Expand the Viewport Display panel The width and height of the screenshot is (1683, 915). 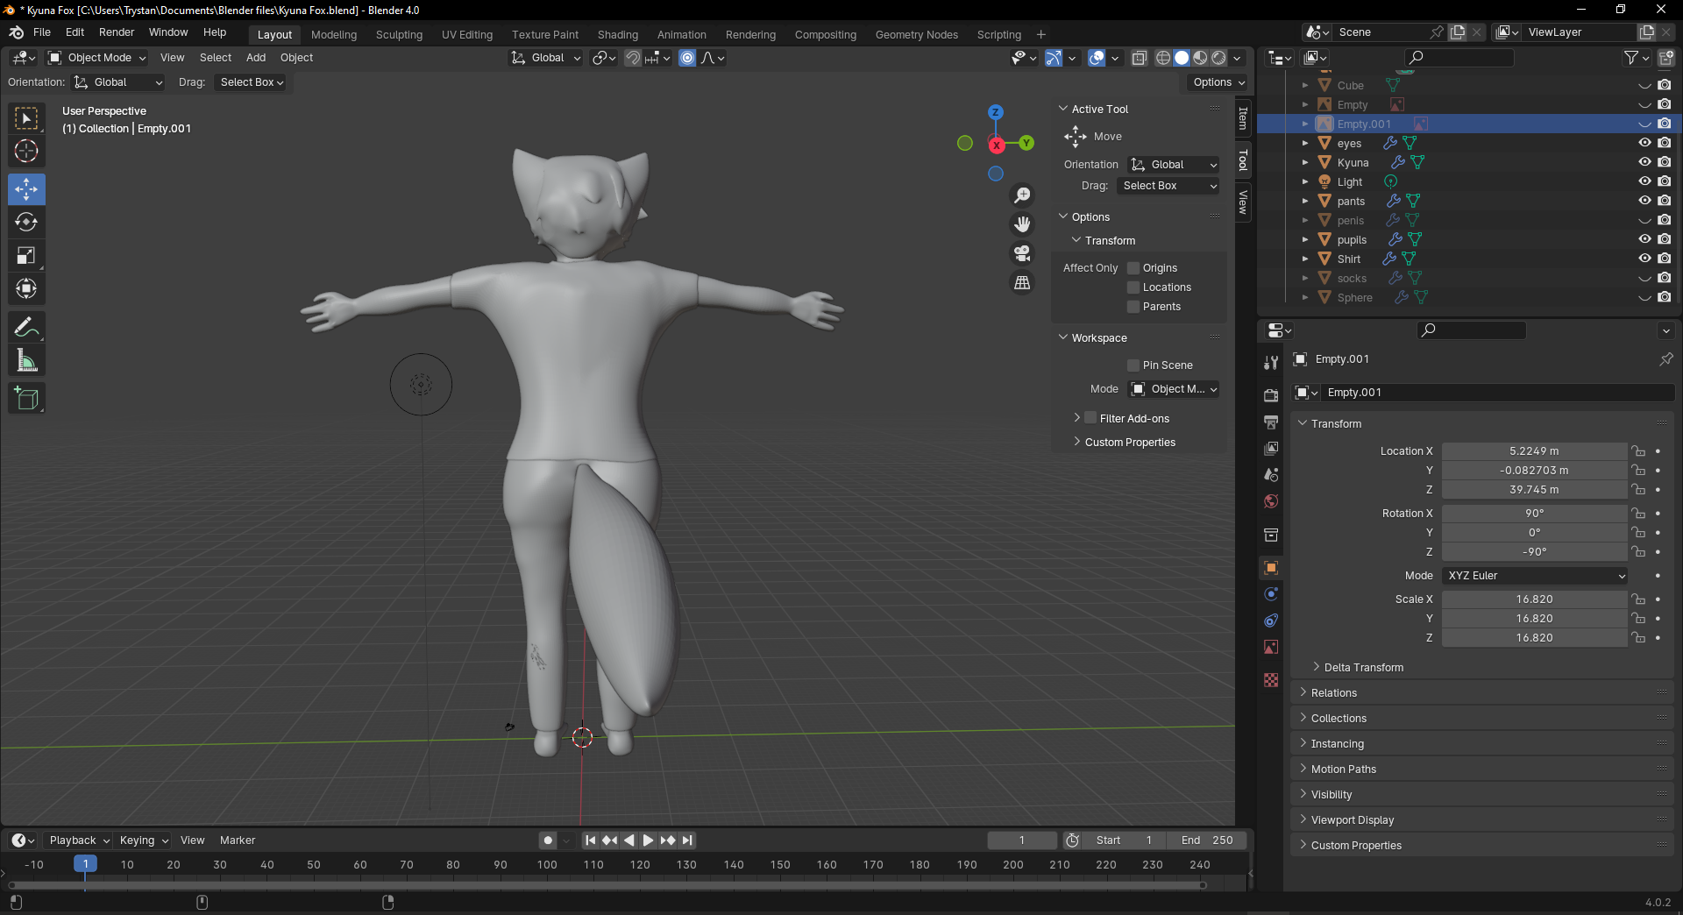pyautogui.click(x=1352, y=820)
